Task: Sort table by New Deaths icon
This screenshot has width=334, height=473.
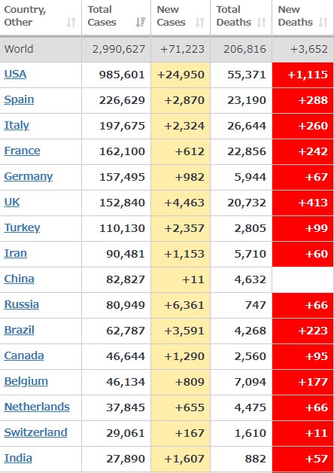Action: pos(323,23)
